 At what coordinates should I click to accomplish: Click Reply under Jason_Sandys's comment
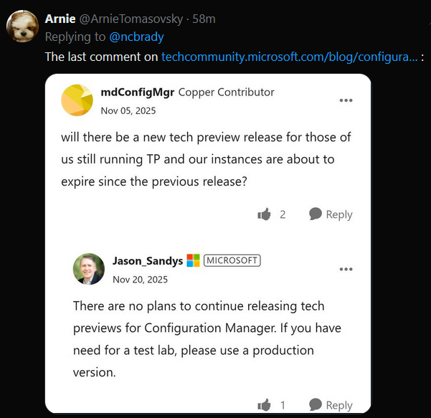(x=338, y=405)
